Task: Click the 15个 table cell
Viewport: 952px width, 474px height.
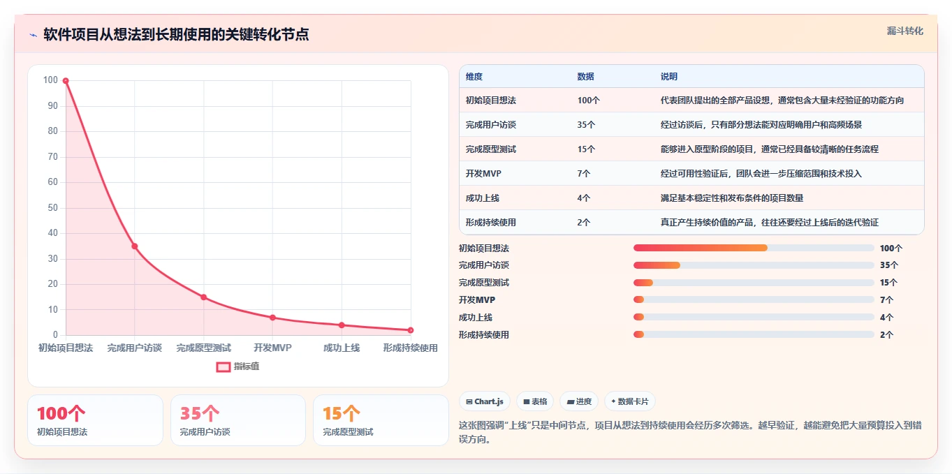Action: tap(587, 149)
